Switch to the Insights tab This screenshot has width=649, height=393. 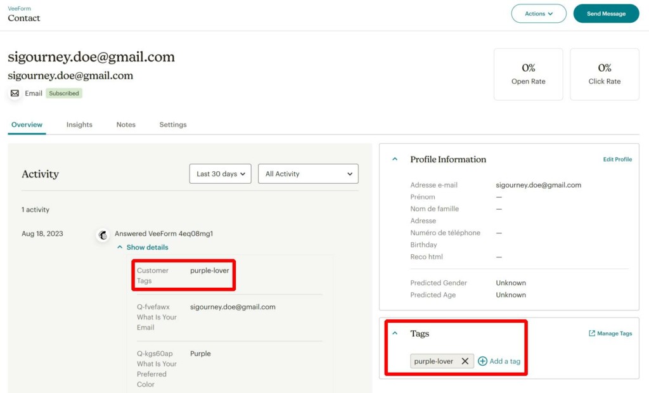(x=79, y=124)
